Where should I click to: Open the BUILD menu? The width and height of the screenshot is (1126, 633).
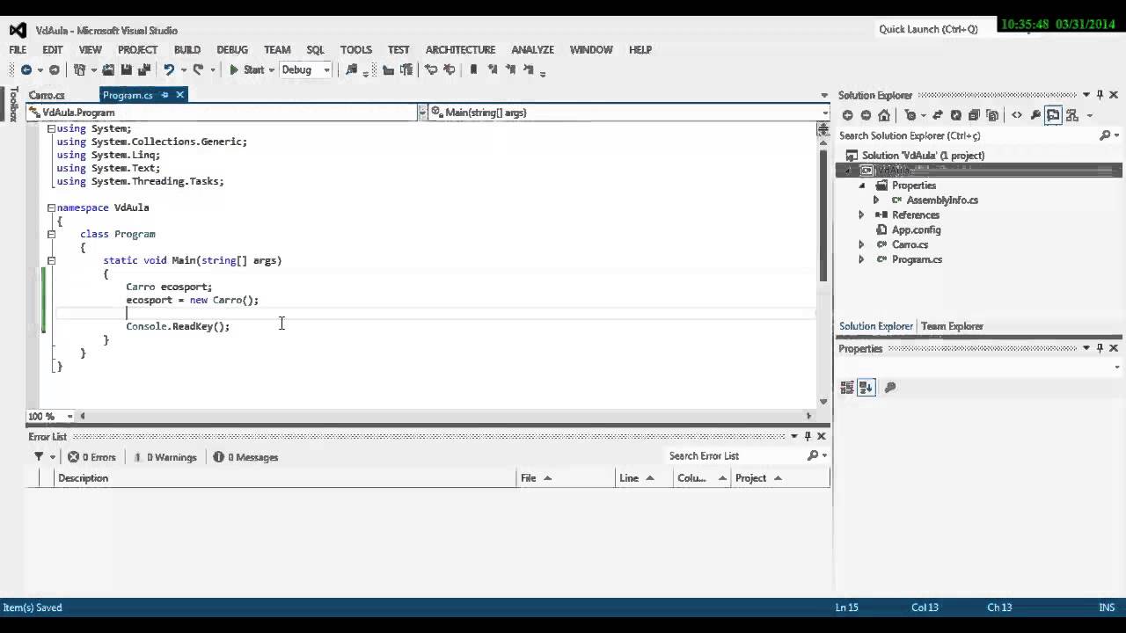point(187,50)
